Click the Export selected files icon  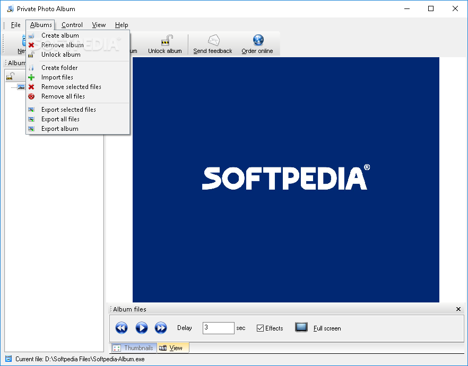tap(31, 110)
